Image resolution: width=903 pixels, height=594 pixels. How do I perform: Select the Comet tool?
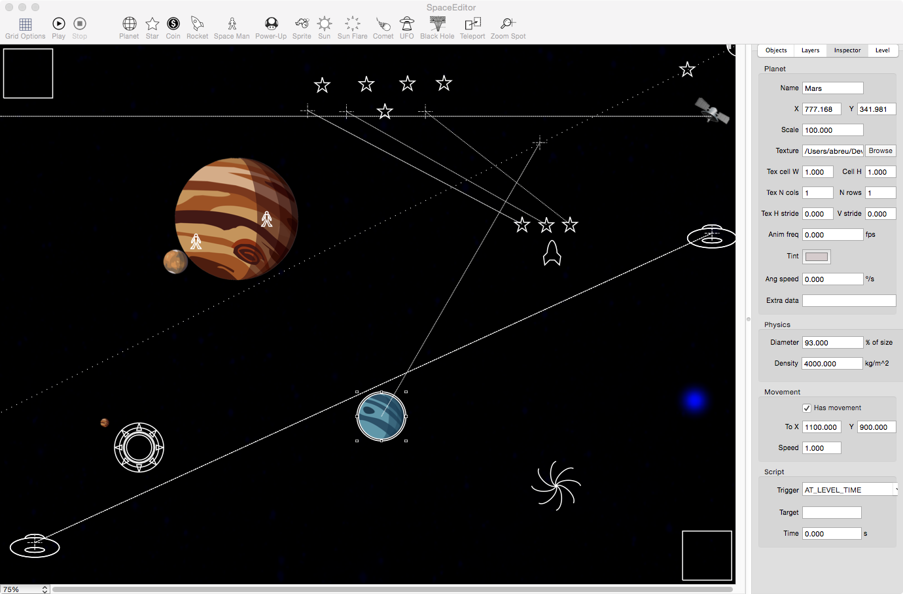383,28
